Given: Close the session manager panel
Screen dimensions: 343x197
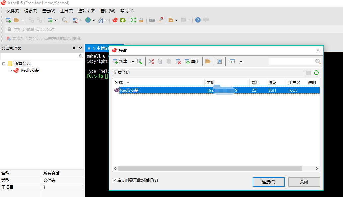Looking at the screenshot, I should 80,49.
